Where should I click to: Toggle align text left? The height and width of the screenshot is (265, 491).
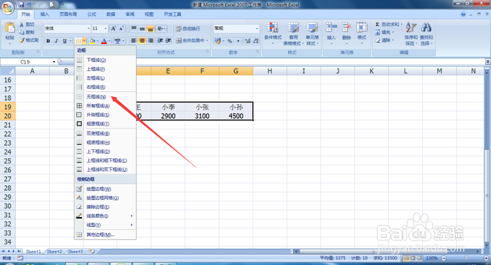click(134, 41)
